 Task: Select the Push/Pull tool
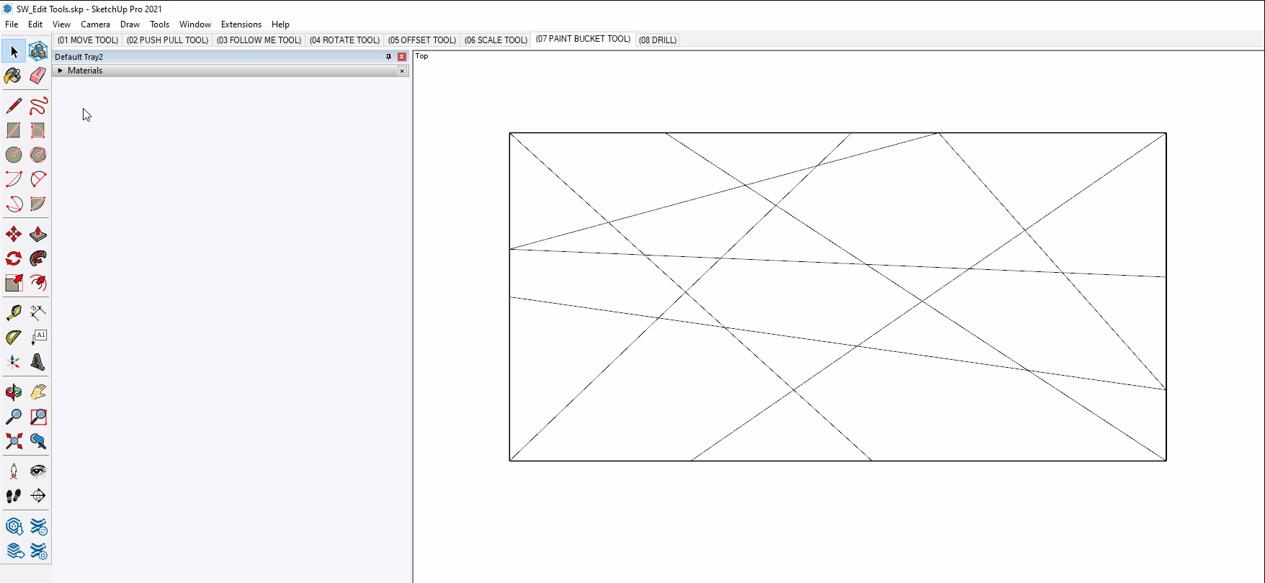(38, 234)
